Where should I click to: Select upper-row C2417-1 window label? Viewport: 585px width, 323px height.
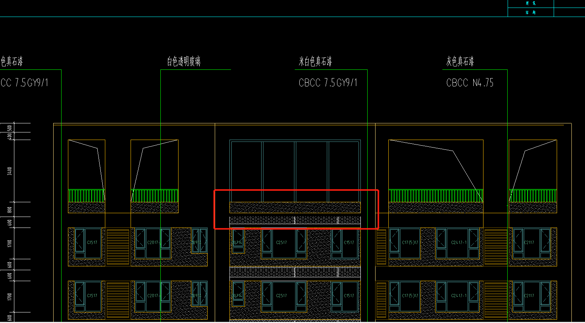(x=459, y=243)
